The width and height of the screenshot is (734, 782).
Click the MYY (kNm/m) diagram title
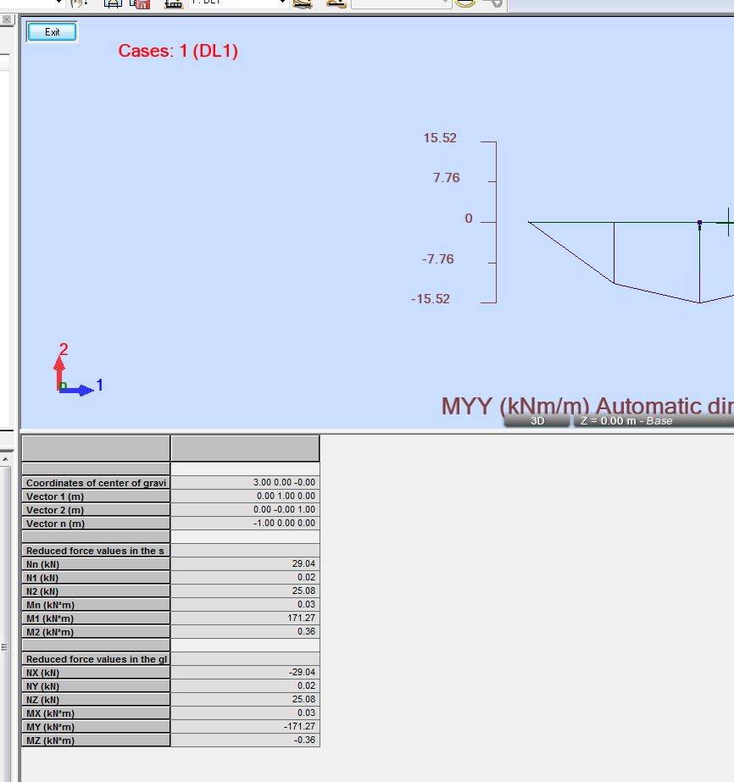click(x=587, y=406)
